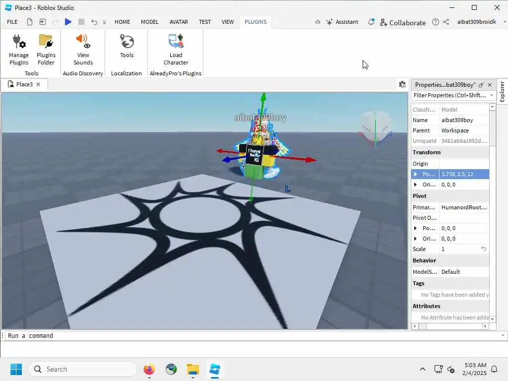Open the collapsed Explorer side tab
508x381 pixels.
click(x=502, y=92)
